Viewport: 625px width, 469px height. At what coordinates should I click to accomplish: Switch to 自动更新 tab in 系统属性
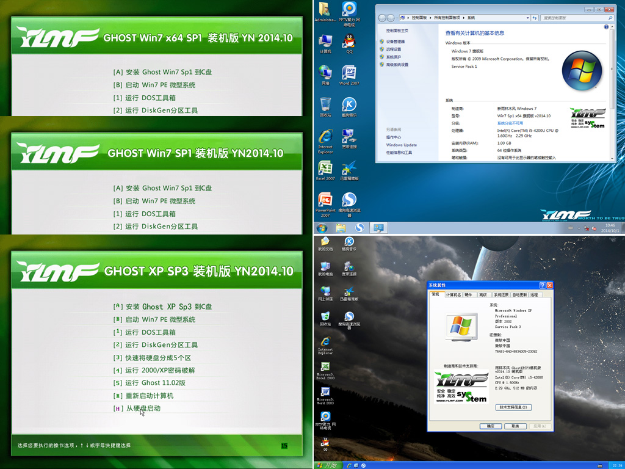coord(519,295)
